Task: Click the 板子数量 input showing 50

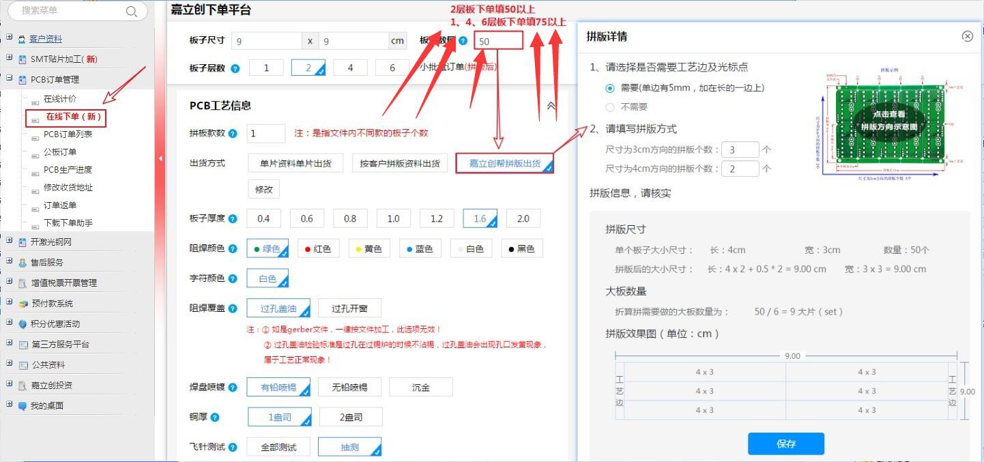Action: click(x=499, y=41)
